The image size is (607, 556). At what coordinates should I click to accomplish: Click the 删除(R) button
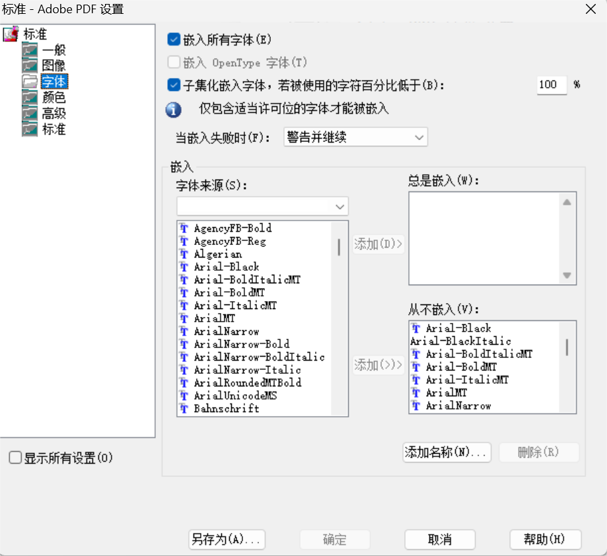click(539, 452)
